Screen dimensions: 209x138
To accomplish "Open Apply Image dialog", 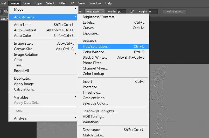I will tap(43, 84).
